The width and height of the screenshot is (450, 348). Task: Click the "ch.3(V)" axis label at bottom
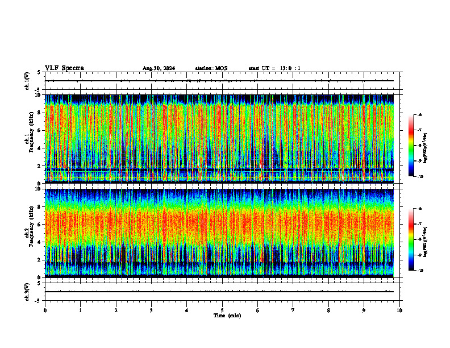pyautogui.click(x=27, y=292)
